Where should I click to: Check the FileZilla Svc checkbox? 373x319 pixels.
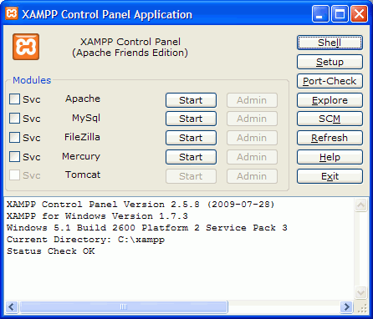pyautogui.click(x=14, y=137)
